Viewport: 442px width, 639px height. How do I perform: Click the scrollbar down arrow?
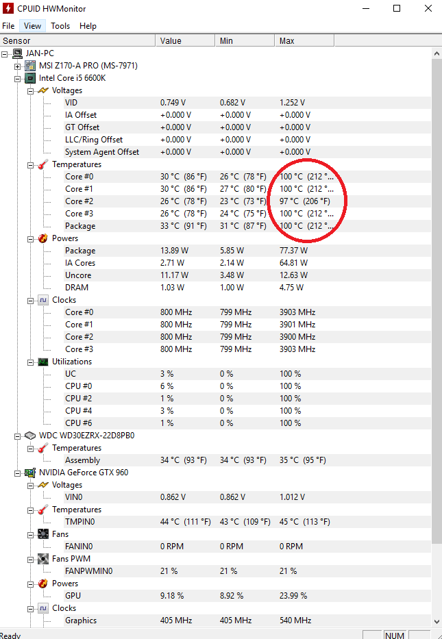point(437,623)
